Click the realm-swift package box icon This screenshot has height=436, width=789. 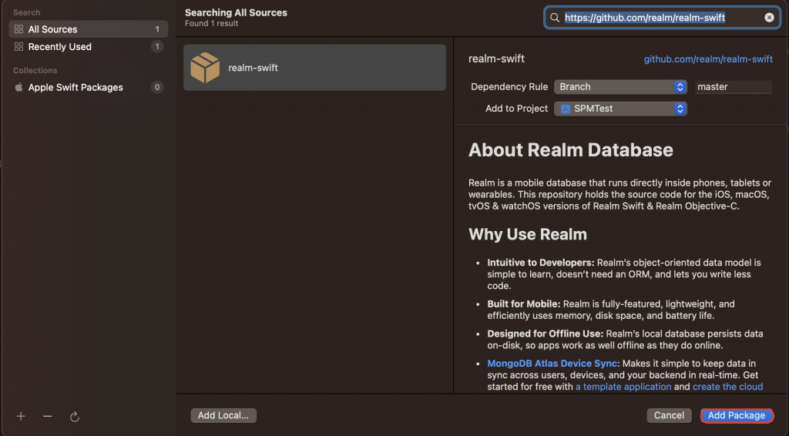click(205, 68)
